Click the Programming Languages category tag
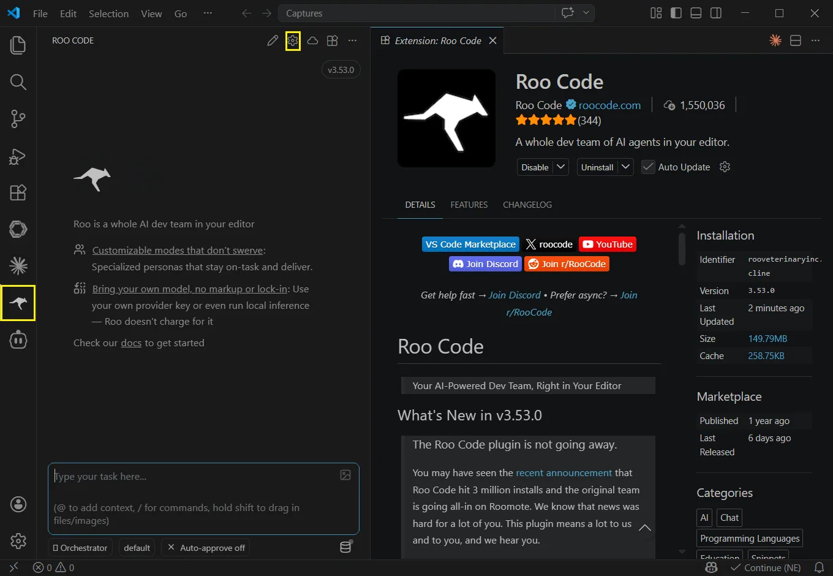The image size is (833, 576). point(750,539)
